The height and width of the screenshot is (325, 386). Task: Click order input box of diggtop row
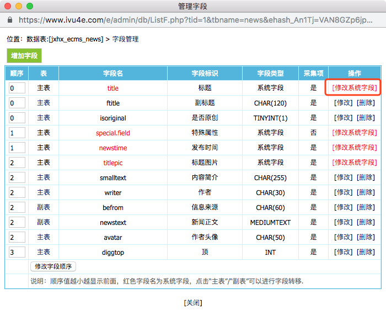click(17, 252)
